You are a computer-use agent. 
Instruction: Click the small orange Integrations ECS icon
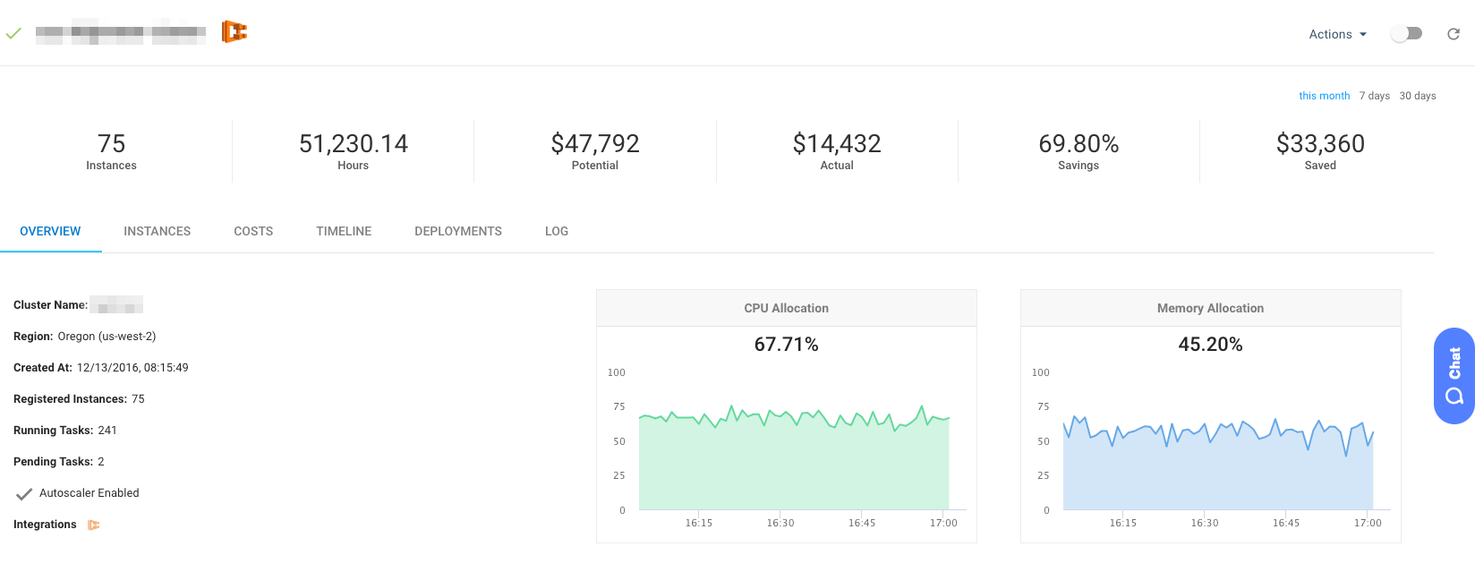[93, 525]
